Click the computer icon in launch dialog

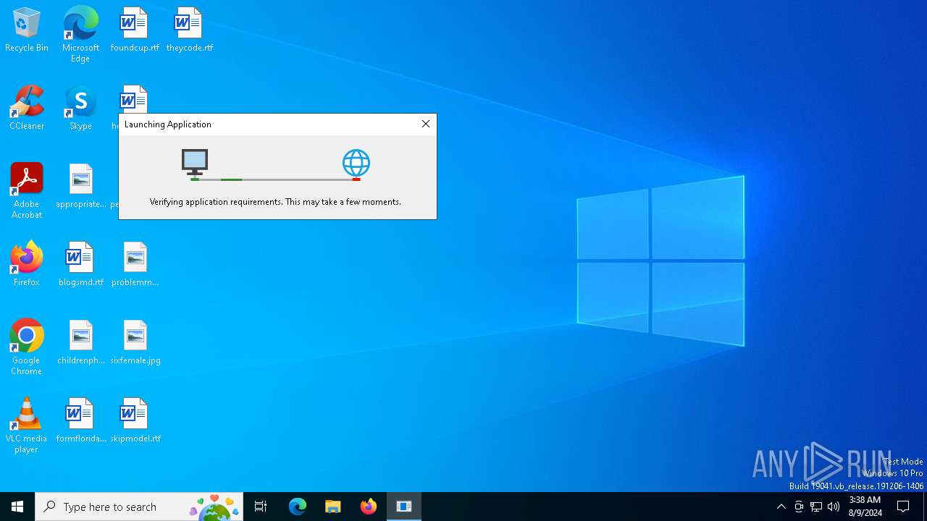pyautogui.click(x=195, y=163)
